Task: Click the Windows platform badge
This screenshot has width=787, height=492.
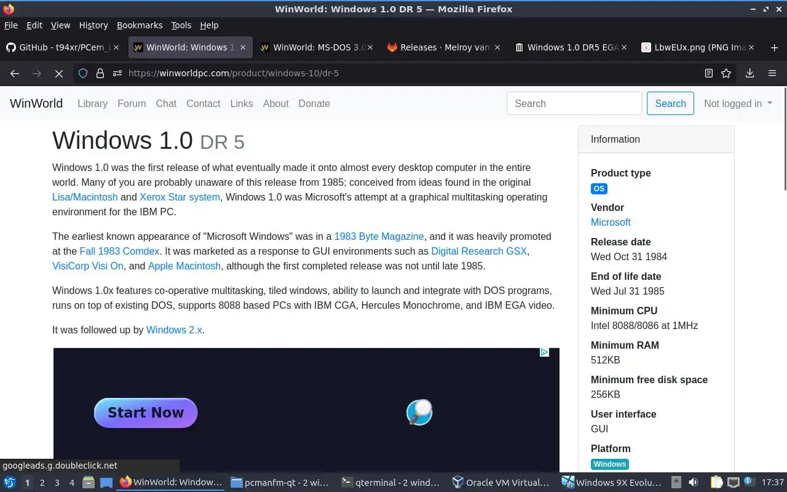Action: (610, 464)
